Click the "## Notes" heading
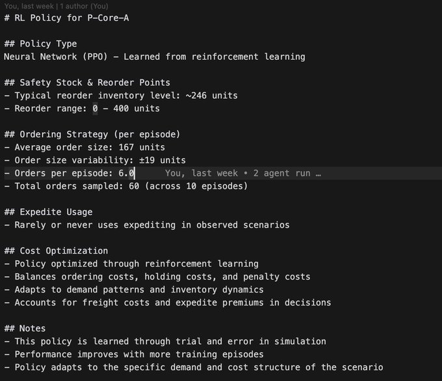442x381 pixels. (x=25, y=328)
